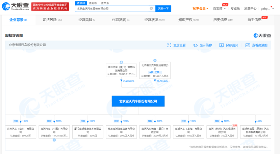Open the 消息中心 link
280x154 pixels.
[250, 8]
